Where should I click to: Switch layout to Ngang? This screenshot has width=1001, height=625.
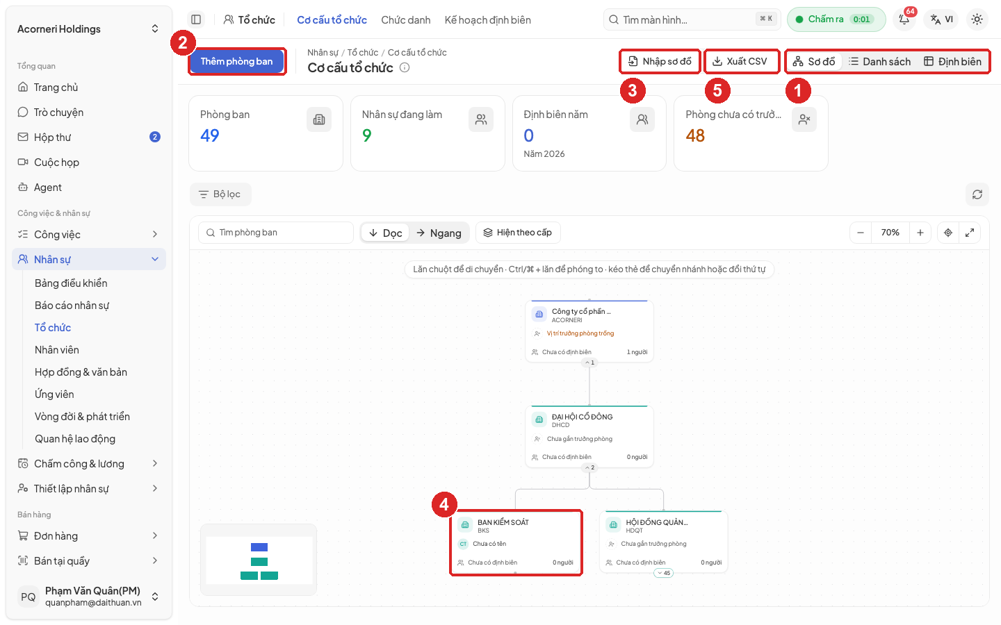click(439, 233)
